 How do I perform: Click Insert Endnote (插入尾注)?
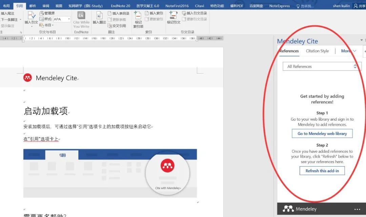7,13
